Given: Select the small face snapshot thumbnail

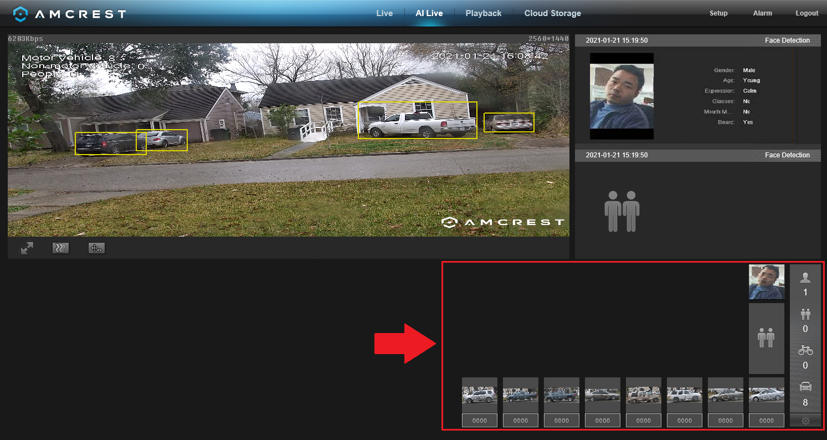Looking at the screenshot, I should (767, 282).
